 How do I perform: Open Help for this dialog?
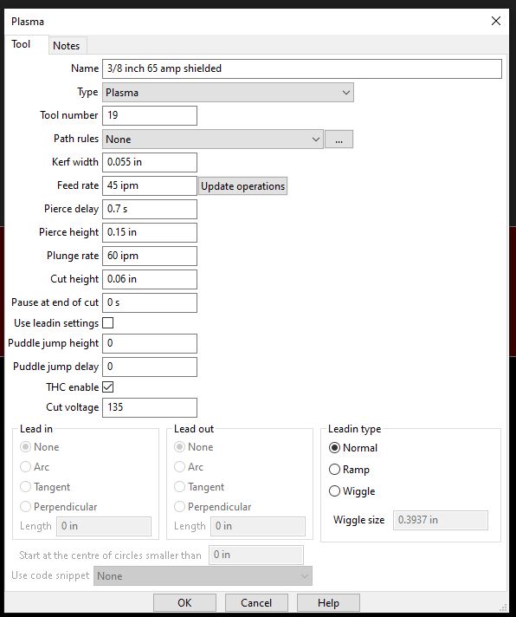pos(328,603)
